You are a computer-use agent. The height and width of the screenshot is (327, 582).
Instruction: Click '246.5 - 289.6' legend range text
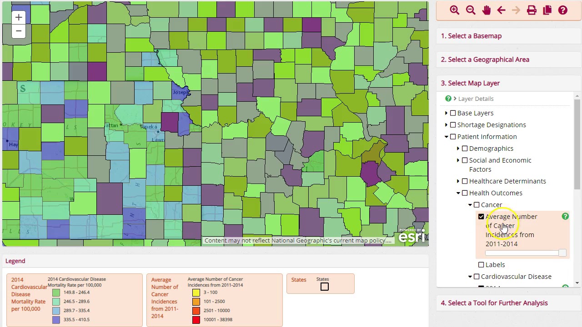point(76,302)
